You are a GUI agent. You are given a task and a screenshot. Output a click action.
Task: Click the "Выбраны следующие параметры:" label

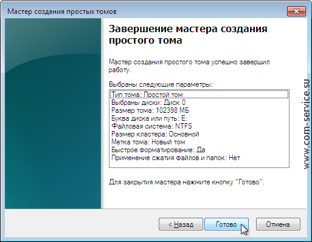[161, 84]
